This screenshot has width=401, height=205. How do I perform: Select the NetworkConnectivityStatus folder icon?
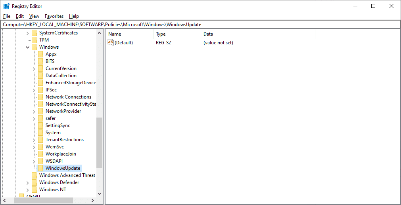point(41,104)
